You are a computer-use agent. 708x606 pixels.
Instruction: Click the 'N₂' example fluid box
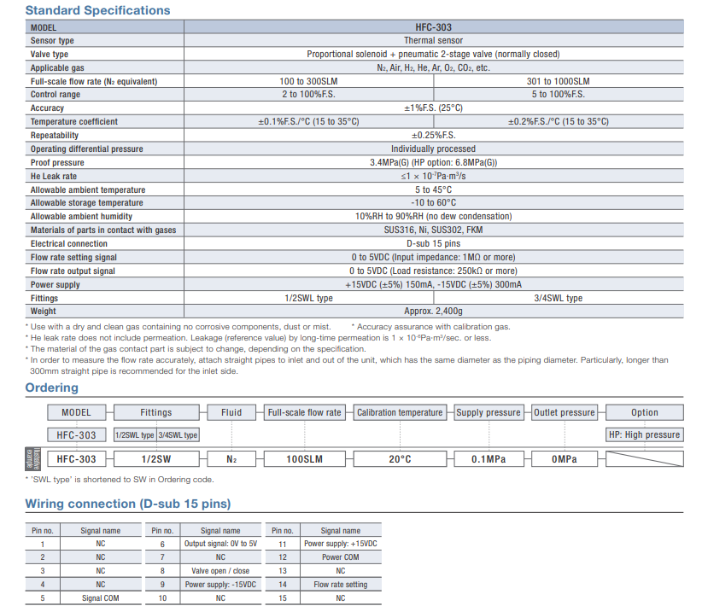231,459
